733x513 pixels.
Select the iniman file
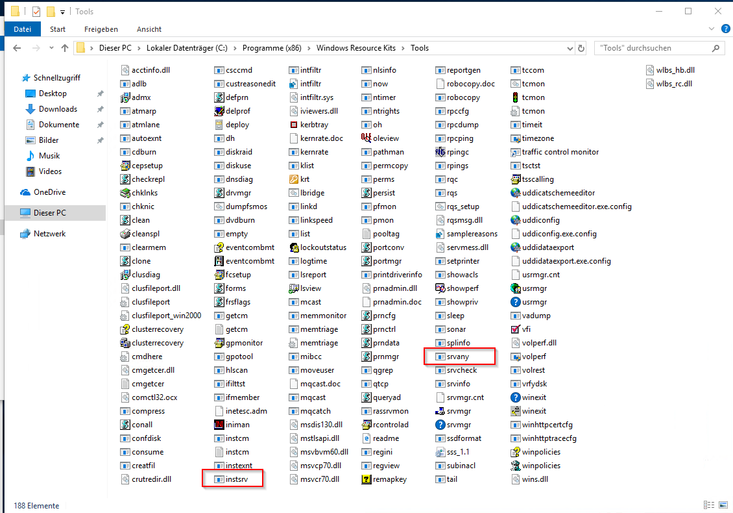[x=232, y=425]
